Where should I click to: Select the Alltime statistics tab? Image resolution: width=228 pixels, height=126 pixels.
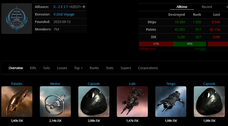point(182,7)
